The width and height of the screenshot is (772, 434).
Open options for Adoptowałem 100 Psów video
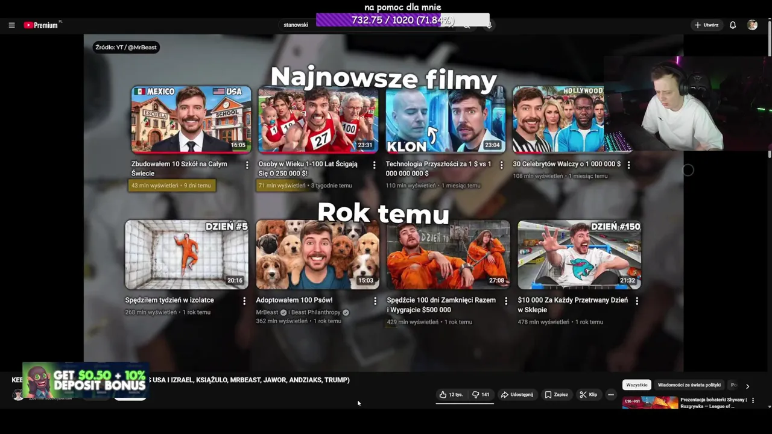tap(375, 301)
